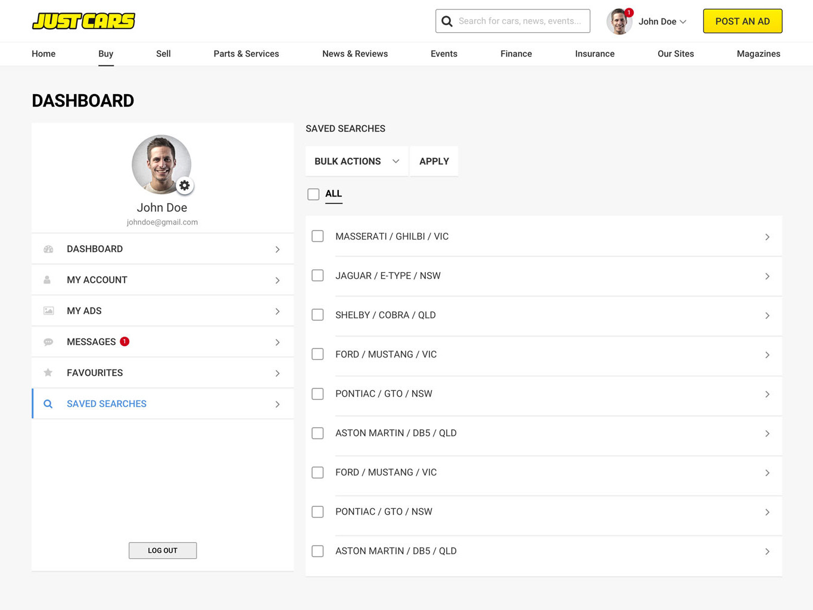Open My Ads in sidebar

tap(163, 311)
